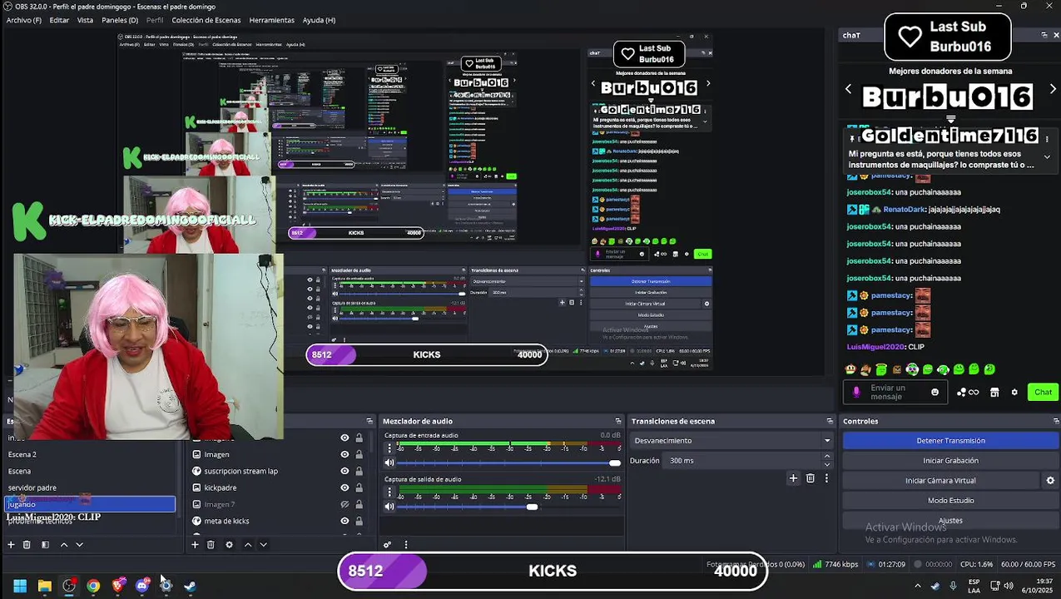The height and width of the screenshot is (599, 1061).
Task: Click Iniciar Cámara Virtual button
Action: (940, 481)
